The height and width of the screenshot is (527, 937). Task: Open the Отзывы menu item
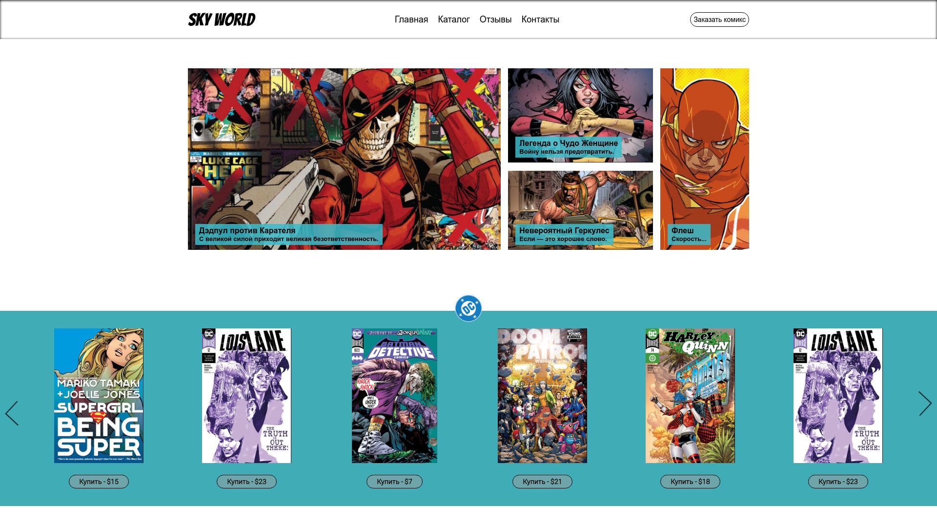[495, 20]
